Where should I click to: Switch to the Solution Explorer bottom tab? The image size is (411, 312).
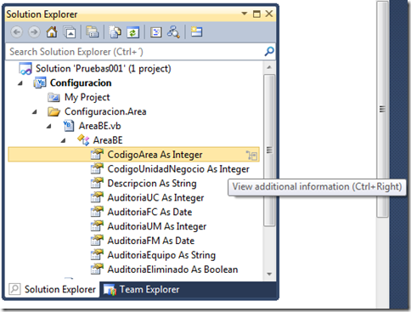tap(53, 289)
